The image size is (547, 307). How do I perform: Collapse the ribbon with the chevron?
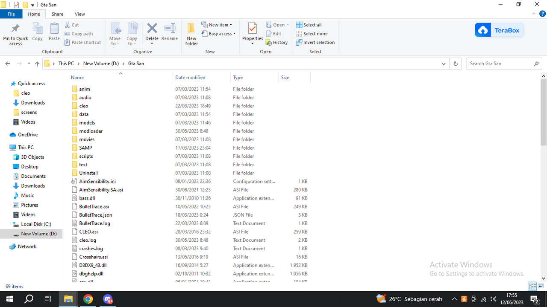(534, 14)
